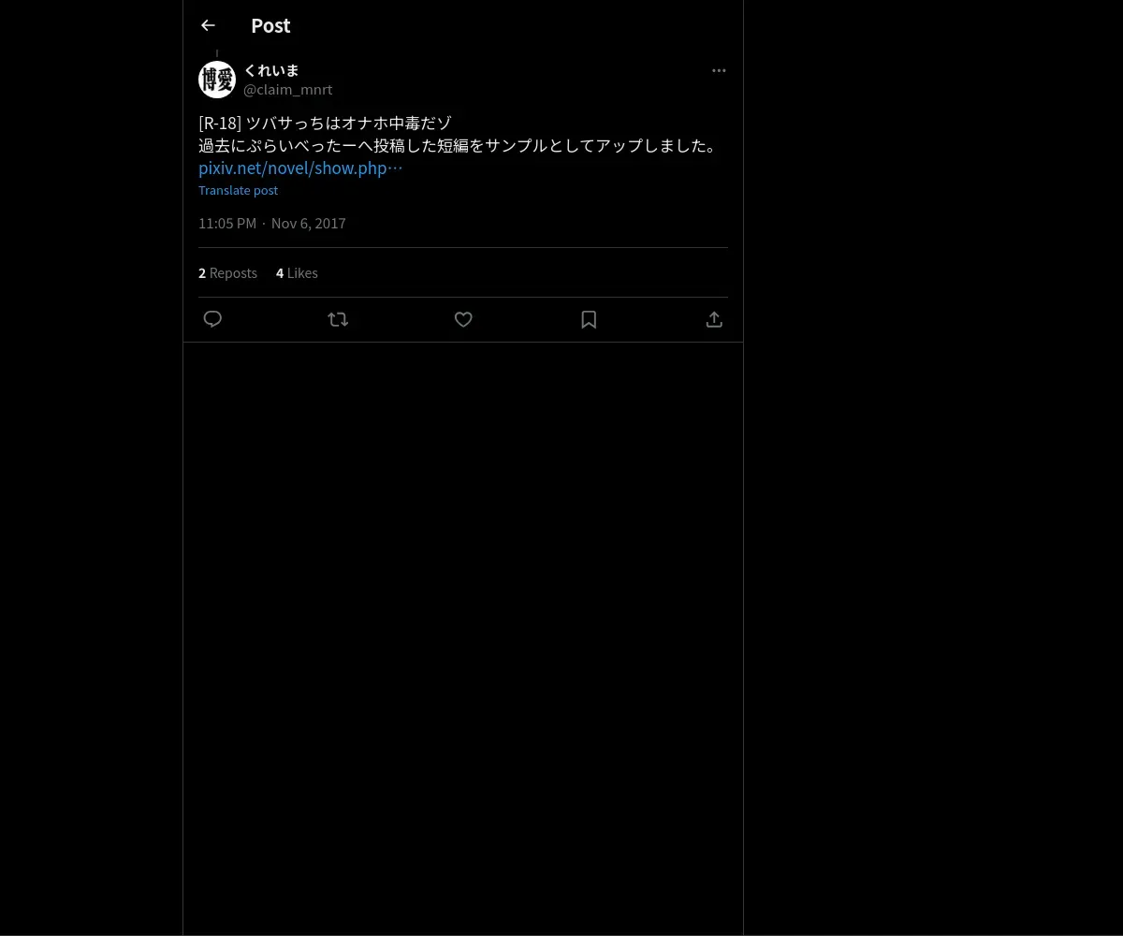This screenshot has width=1123, height=936.
Task: Click the display name くれいま
Action: (271, 70)
